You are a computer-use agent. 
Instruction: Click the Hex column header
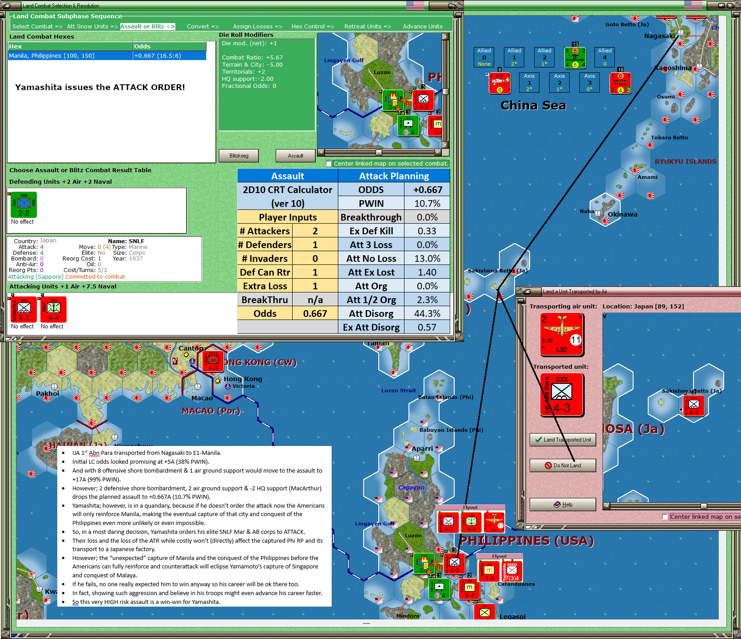(71, 47)
